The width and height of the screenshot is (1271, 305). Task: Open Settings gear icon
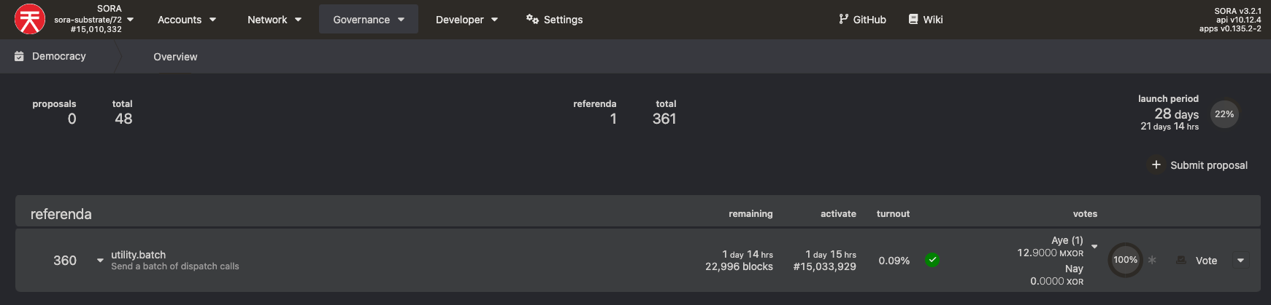[532, 20]
